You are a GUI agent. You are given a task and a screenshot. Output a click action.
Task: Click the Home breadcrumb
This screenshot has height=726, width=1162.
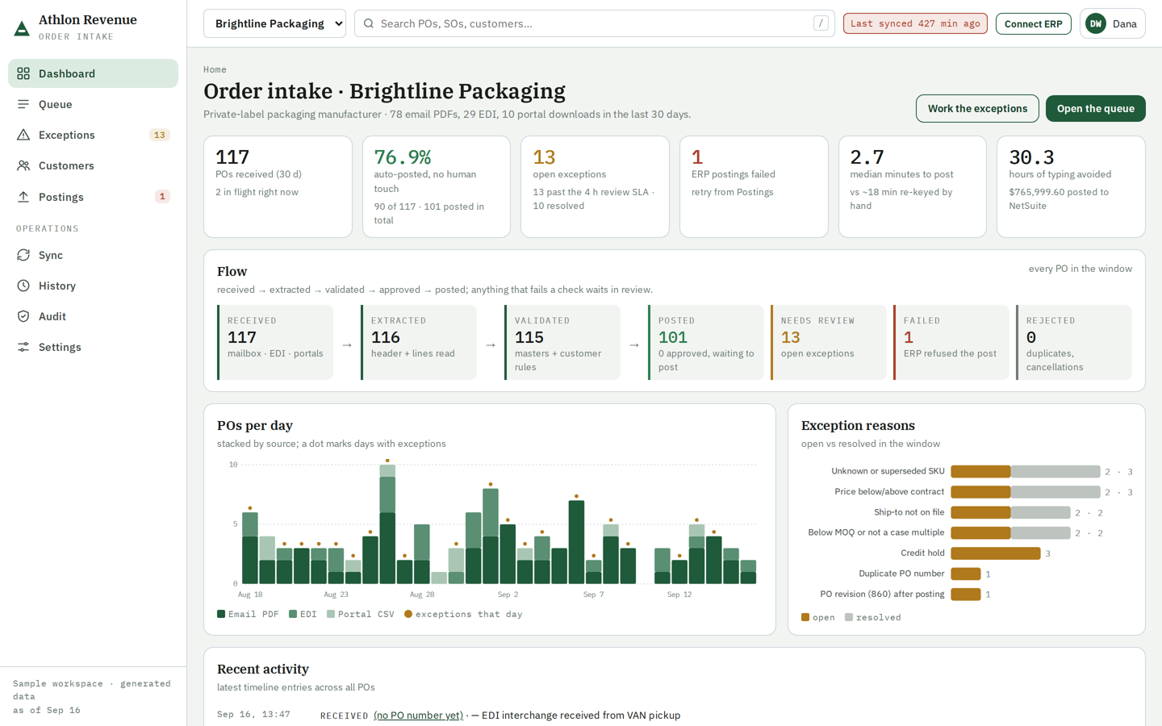point(215,69)
